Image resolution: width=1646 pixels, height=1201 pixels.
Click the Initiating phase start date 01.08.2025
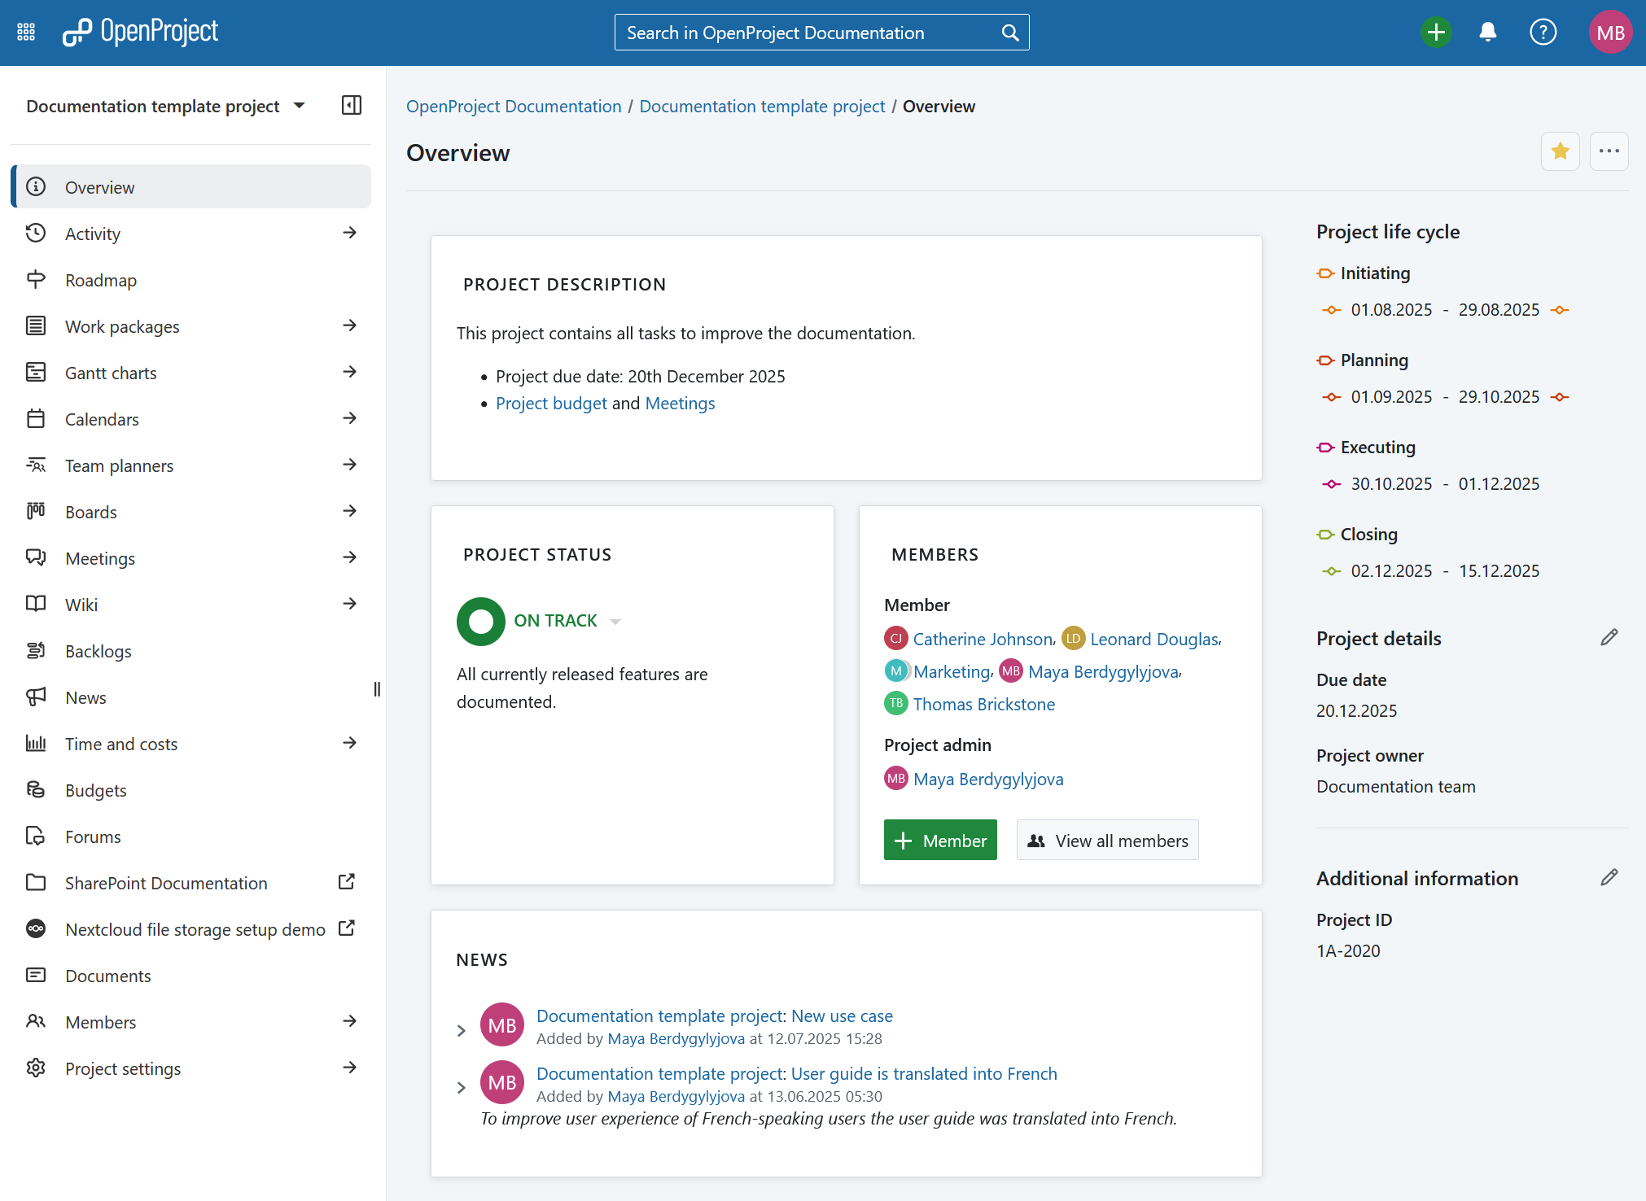pyautogui.click(x=1391, y=310)
